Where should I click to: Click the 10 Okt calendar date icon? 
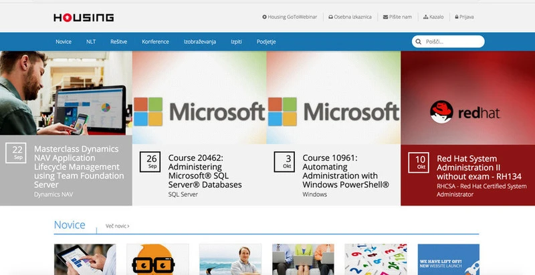[x=420, y=162]
